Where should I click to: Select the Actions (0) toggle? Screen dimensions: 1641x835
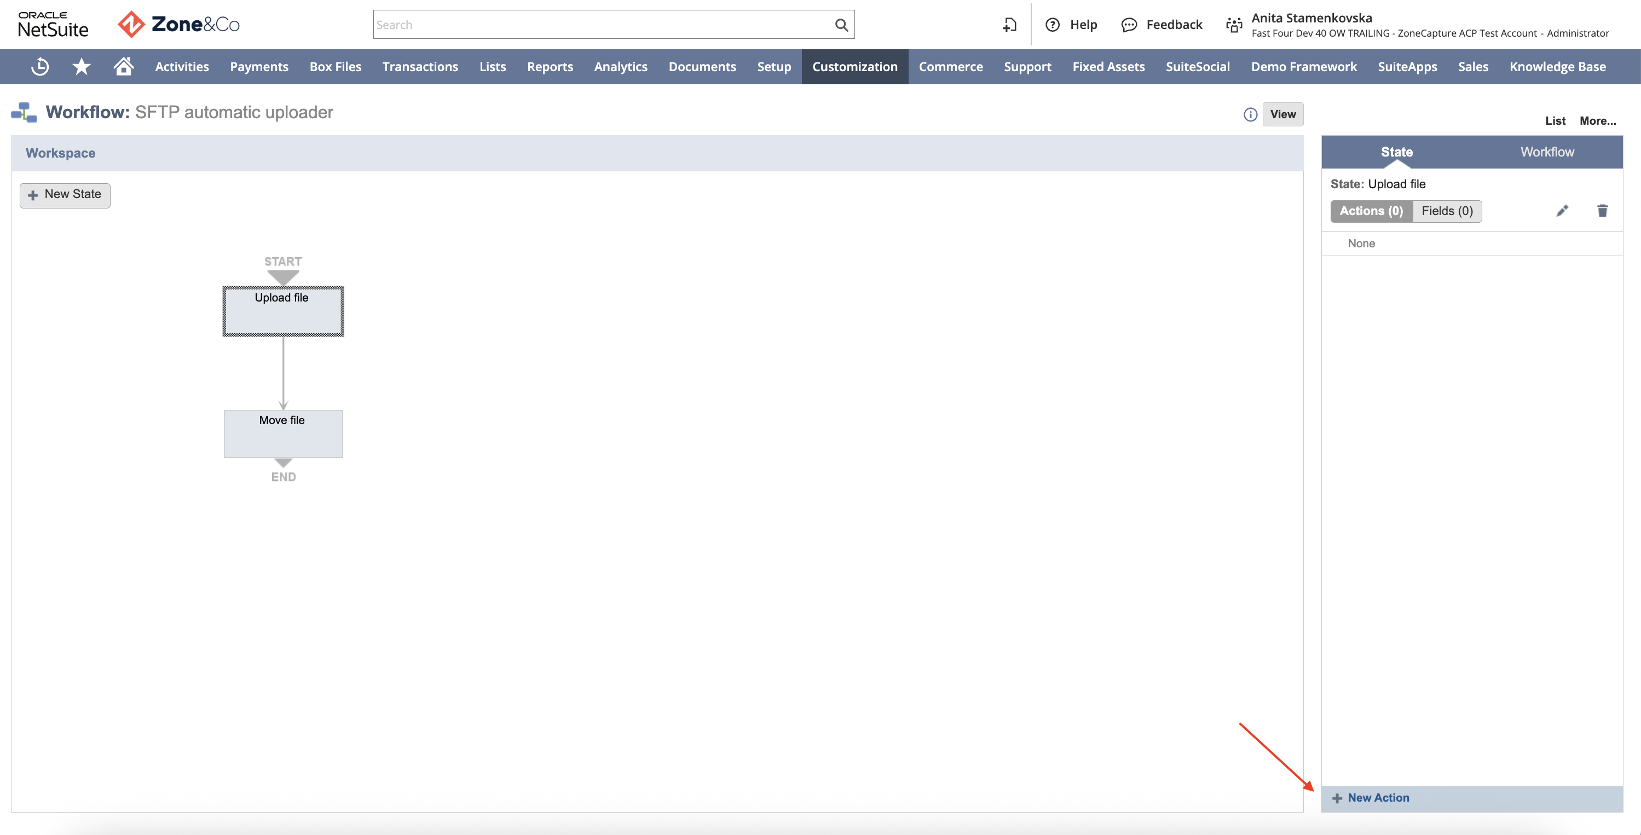(x=1371, y=211)
